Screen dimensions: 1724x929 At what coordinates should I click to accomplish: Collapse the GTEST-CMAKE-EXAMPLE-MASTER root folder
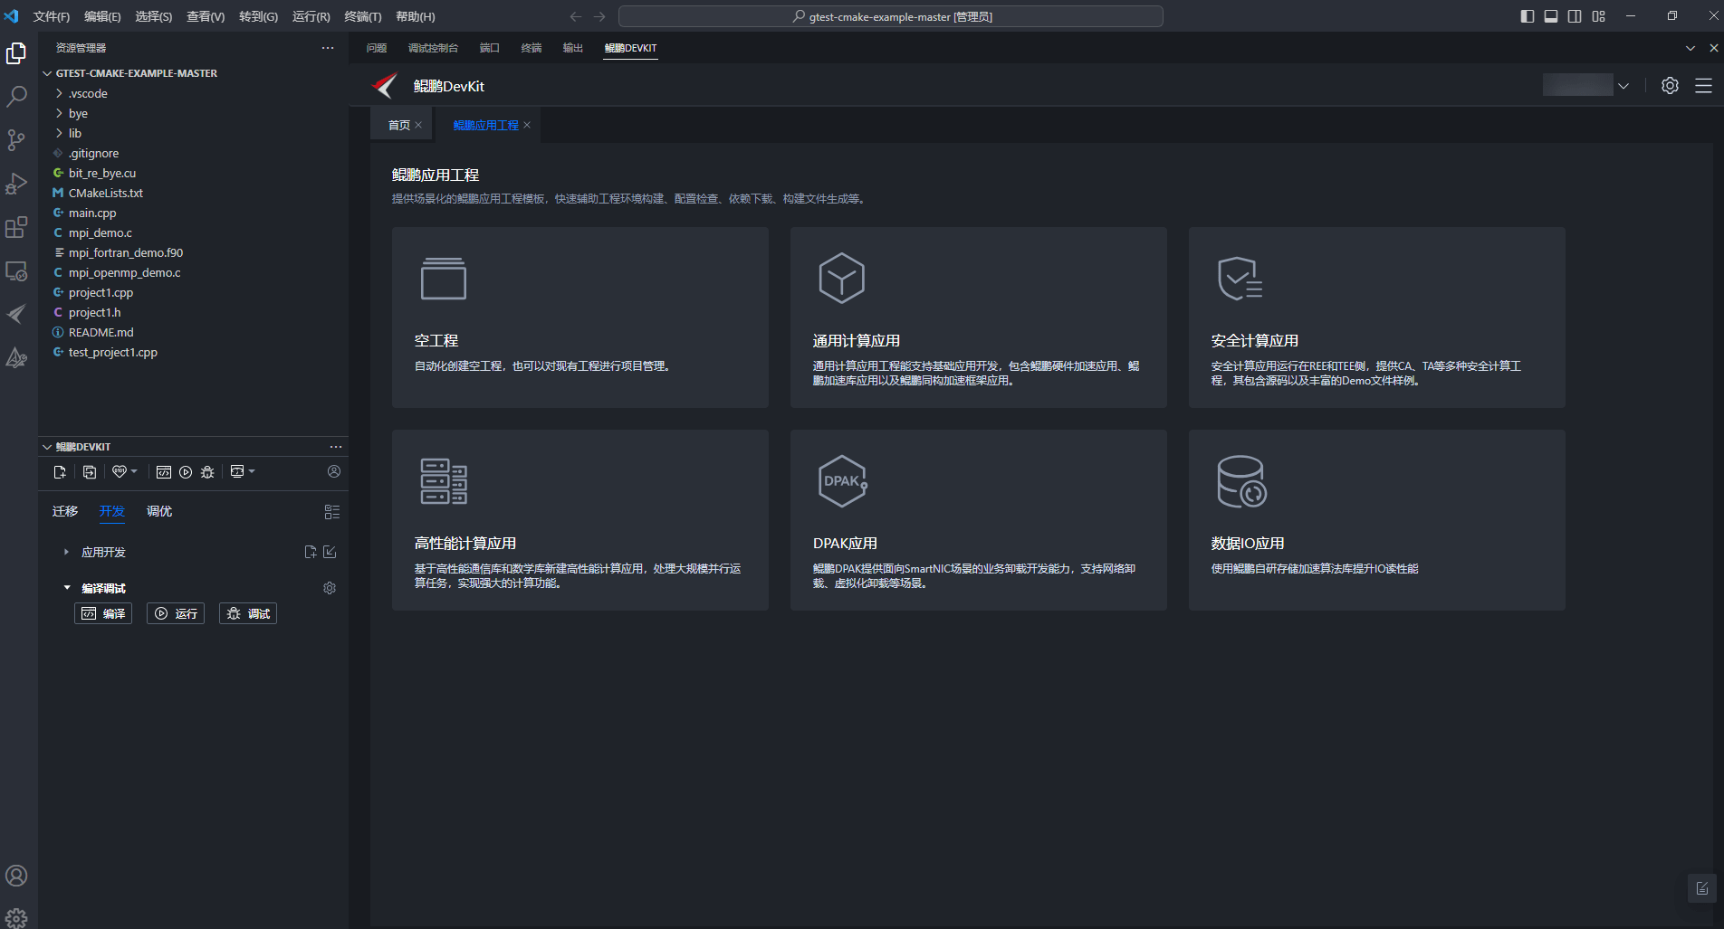click(x=47, y=73)
